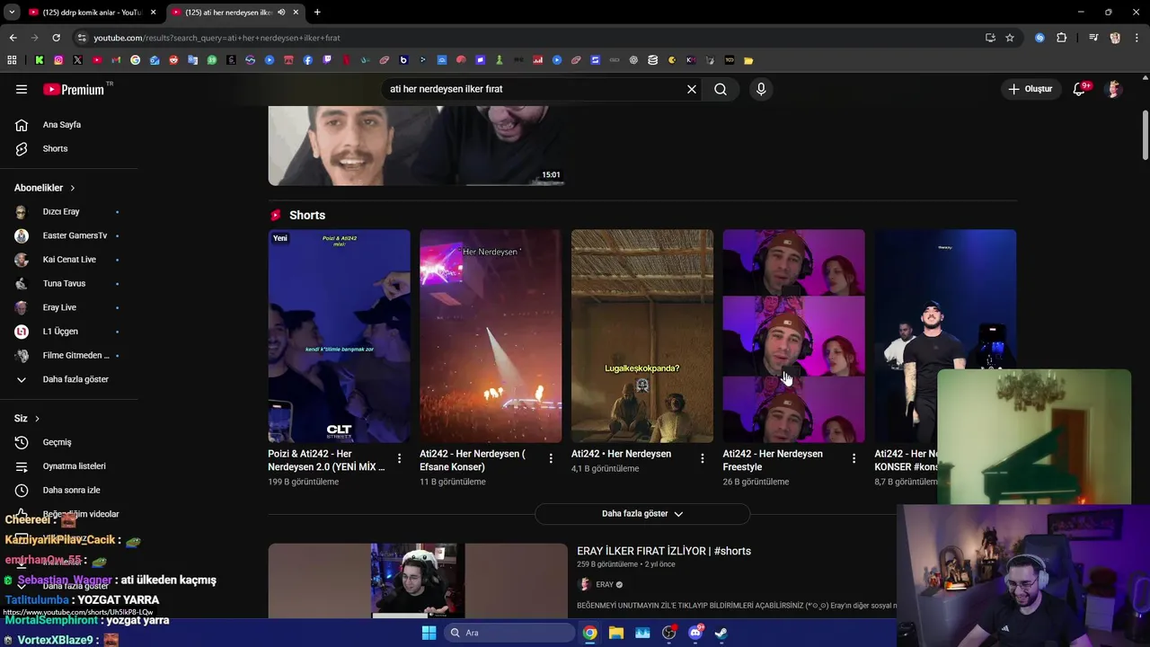The height and width of the screenshot is (647, 1150).
Task: Open the Chrome extensions puzzle icon
Action: 1062,38
